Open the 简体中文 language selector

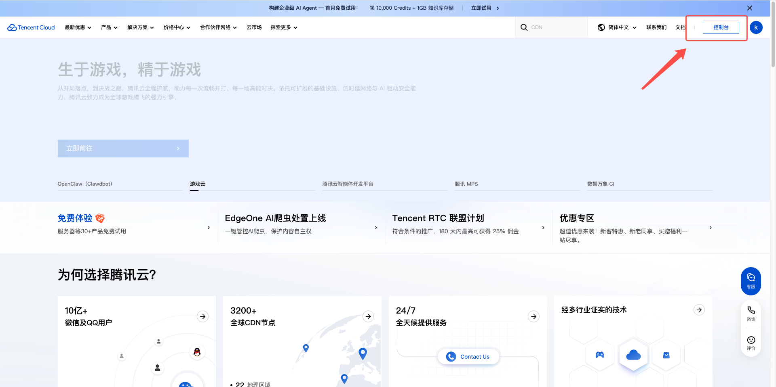coord(617,27)
